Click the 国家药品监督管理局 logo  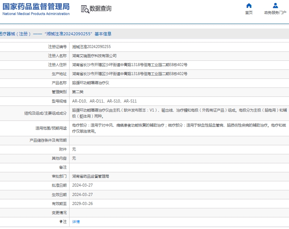(36, 9)
